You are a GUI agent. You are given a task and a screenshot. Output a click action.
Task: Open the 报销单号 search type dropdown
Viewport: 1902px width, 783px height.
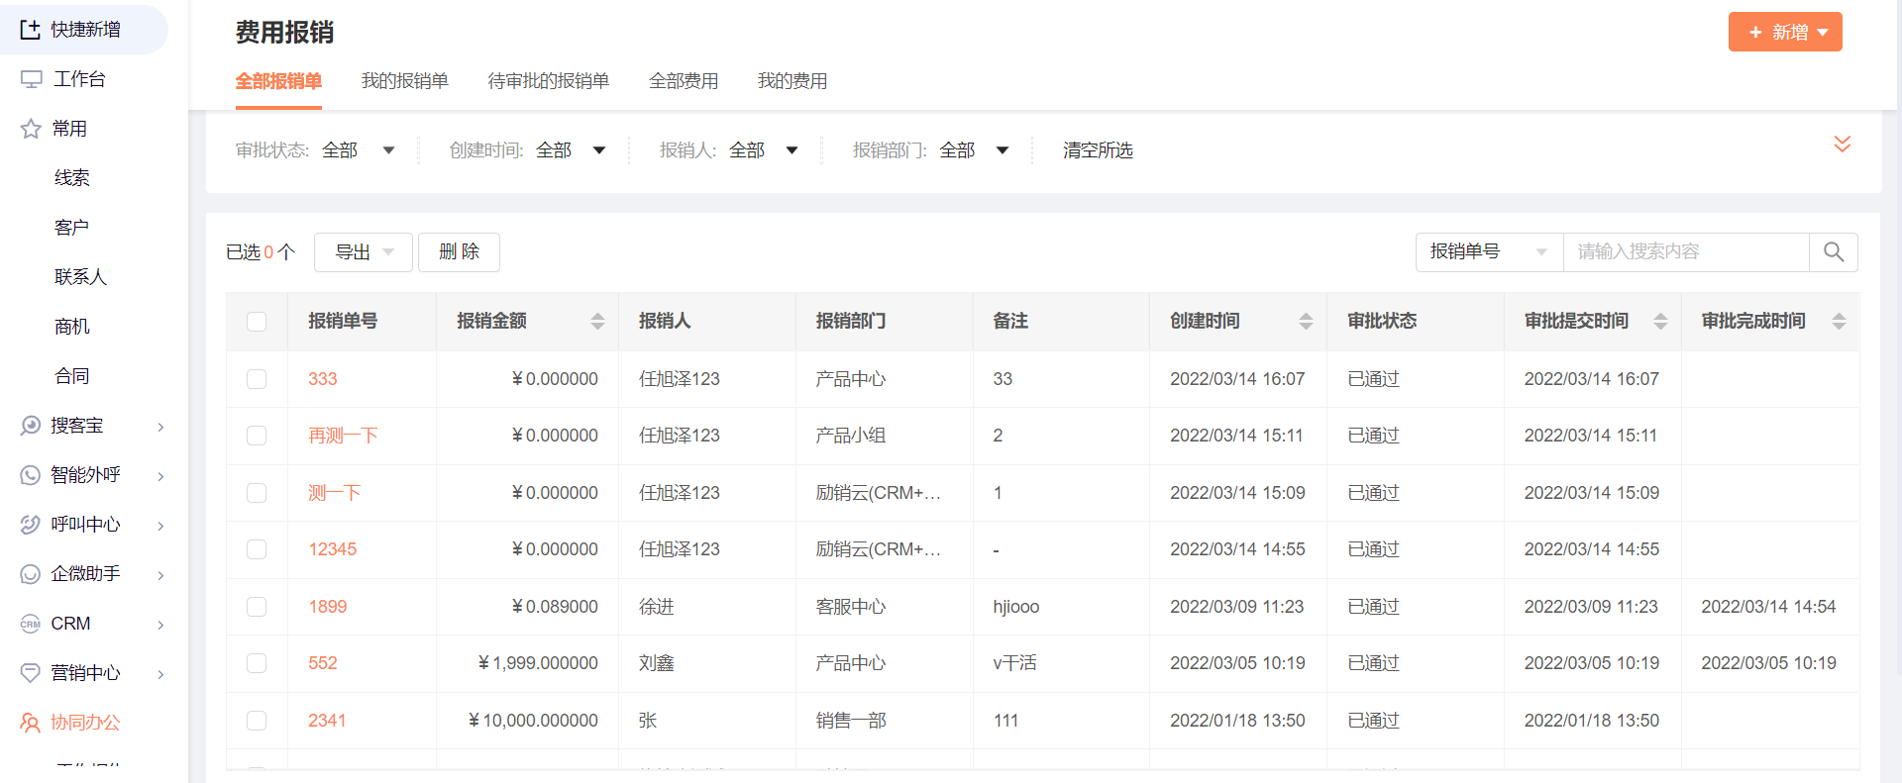point(1489,252)
